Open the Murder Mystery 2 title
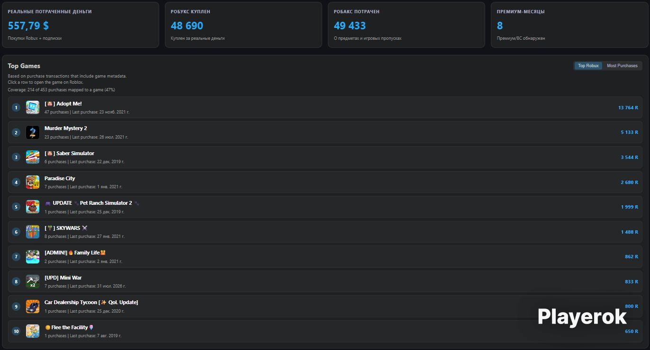 pyautogui.click(x=66, y=128)
